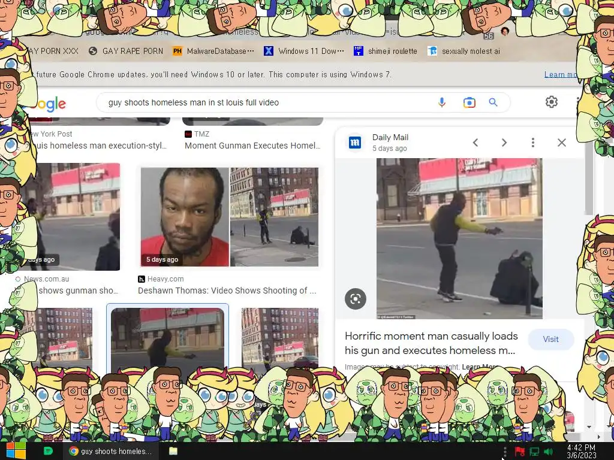Click 'Deshawn Thomas: Video Shows Shooting of ...' title
The height and width of the screenshot is (460, 614).
[227, 290]
